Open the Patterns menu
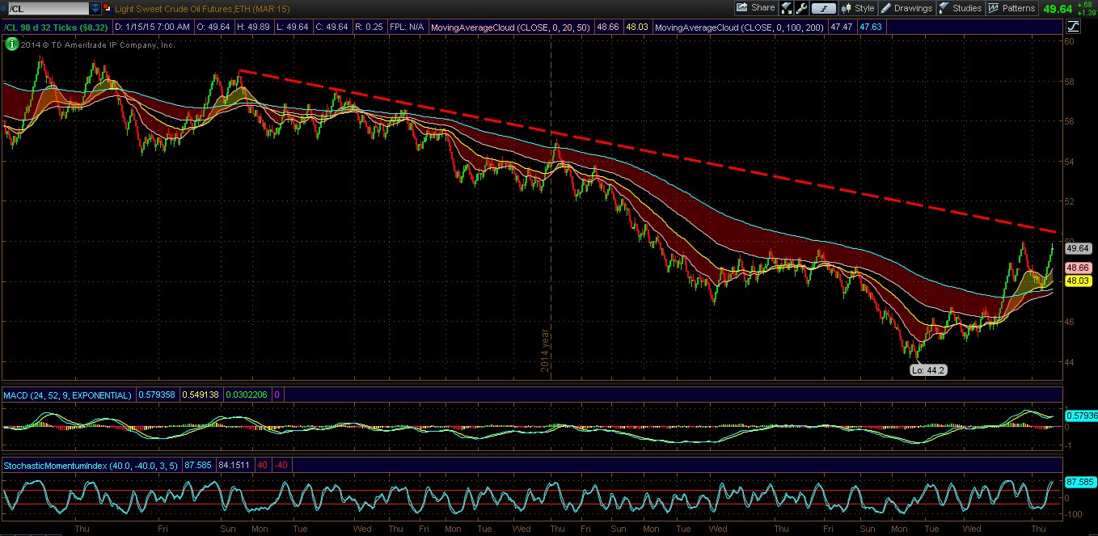 click(x=1011, y=8)
